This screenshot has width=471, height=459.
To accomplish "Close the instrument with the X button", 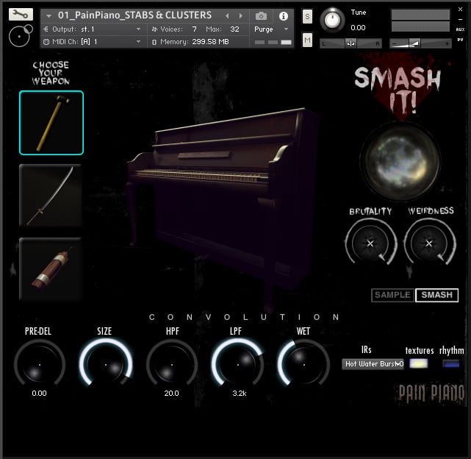I will tap(460, 10).
